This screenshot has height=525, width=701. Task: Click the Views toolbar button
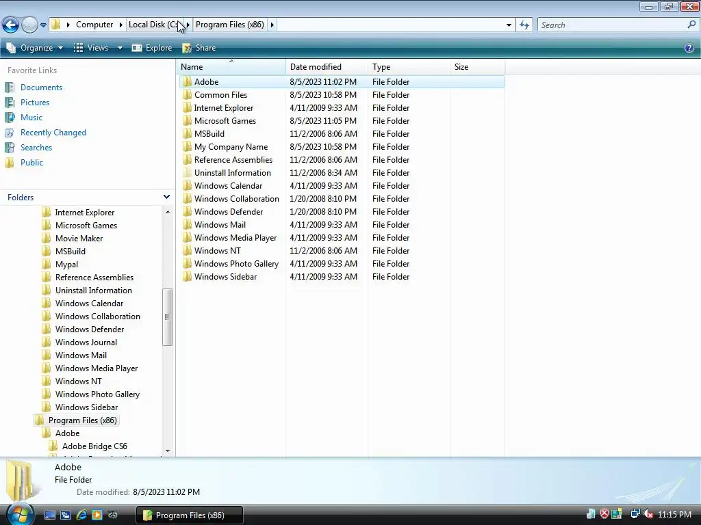[92, 48]
